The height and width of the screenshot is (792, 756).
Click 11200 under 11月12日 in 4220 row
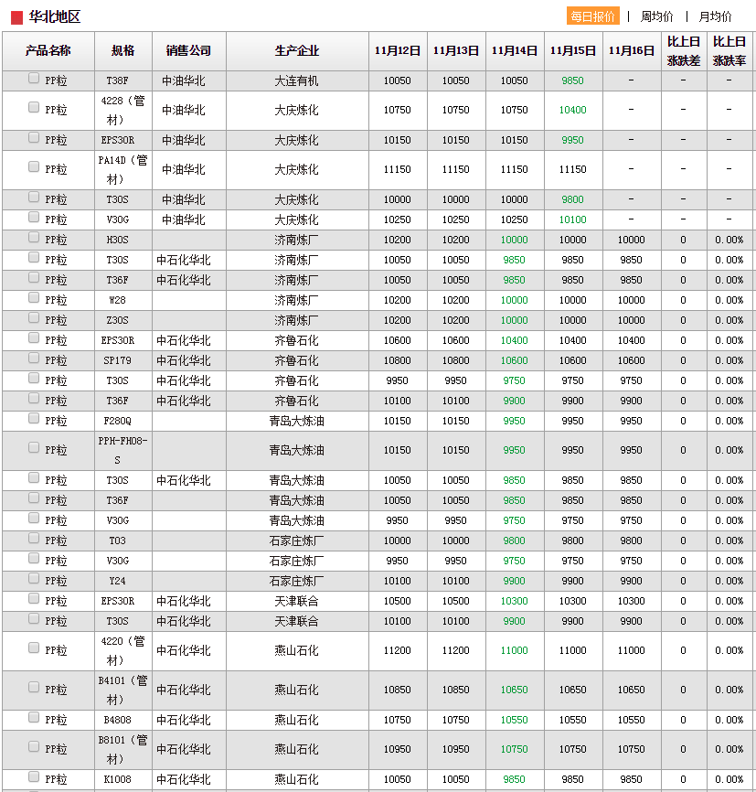pos(398,650)
